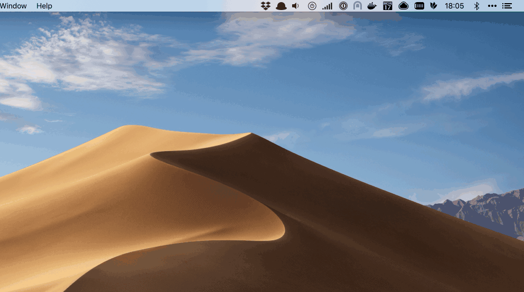This screenshot has height=292, width=524.
Task: Click the gray arch-shaped menu bar icon
Action: pyautogui.click(x=358, y=6)
